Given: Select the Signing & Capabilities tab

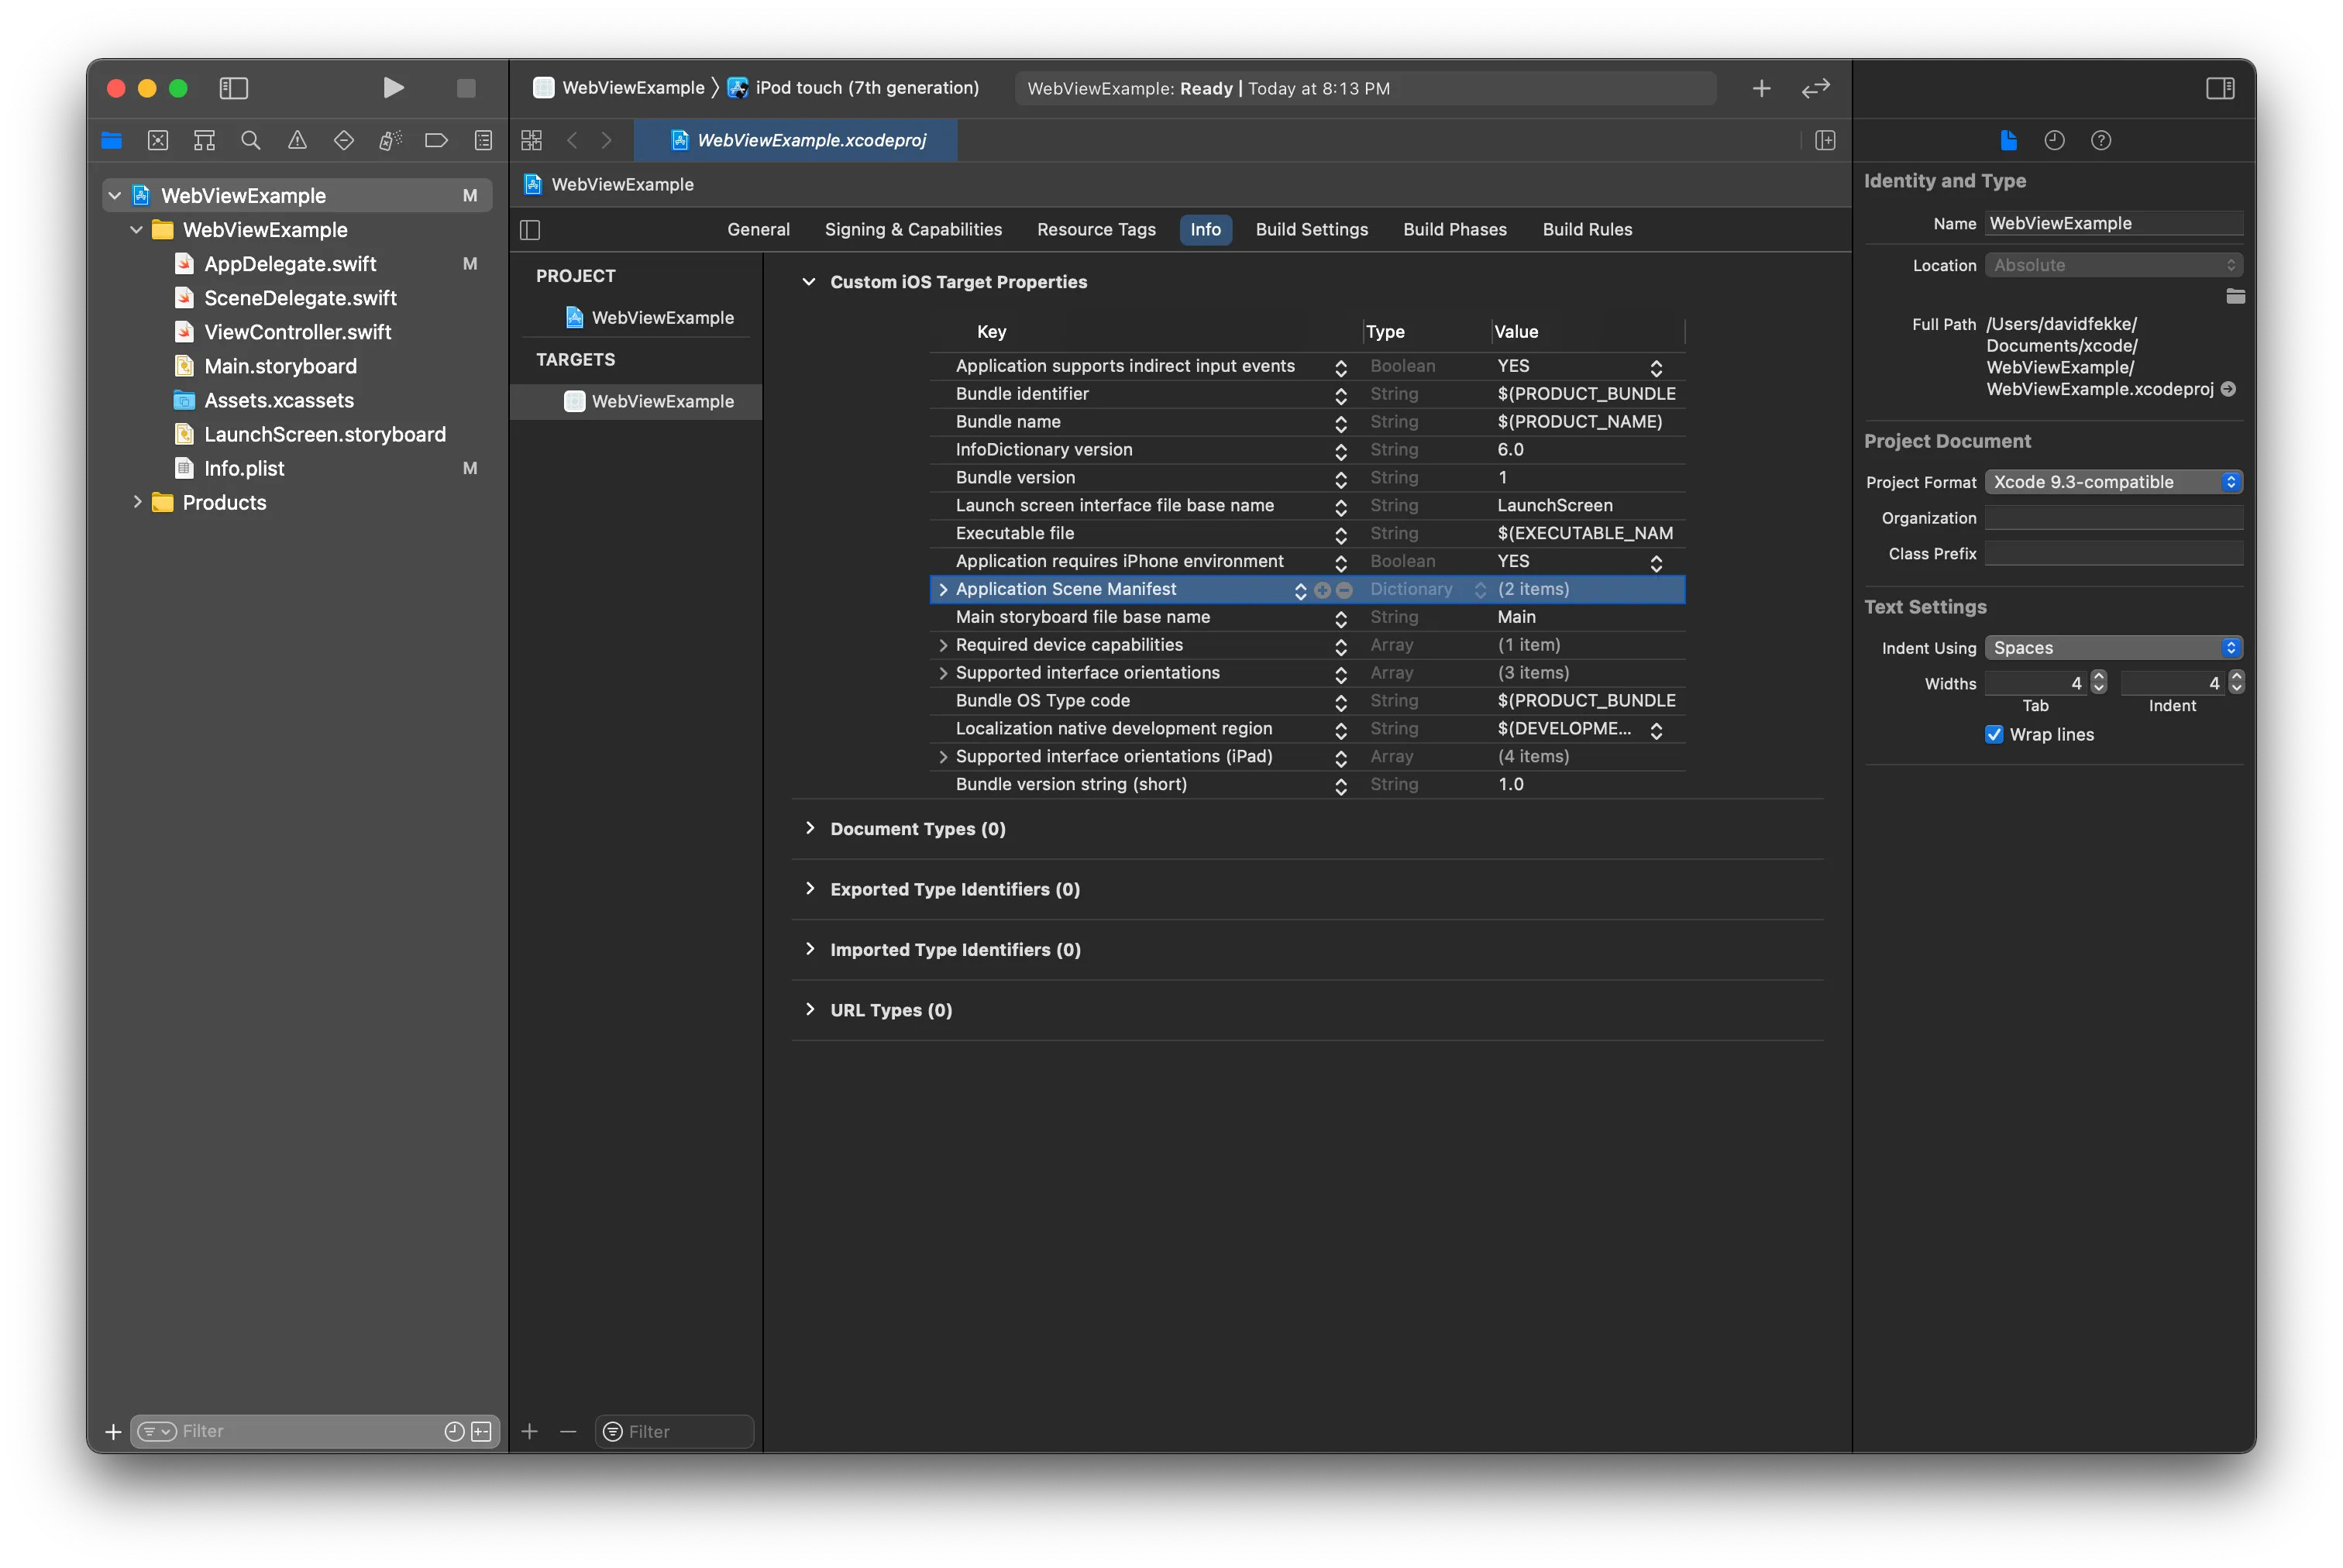Looking at the screenshot, I should click(913, 229).
